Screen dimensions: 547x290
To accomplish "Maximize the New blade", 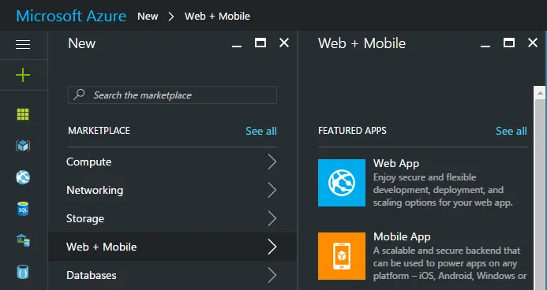I will 260,43.
